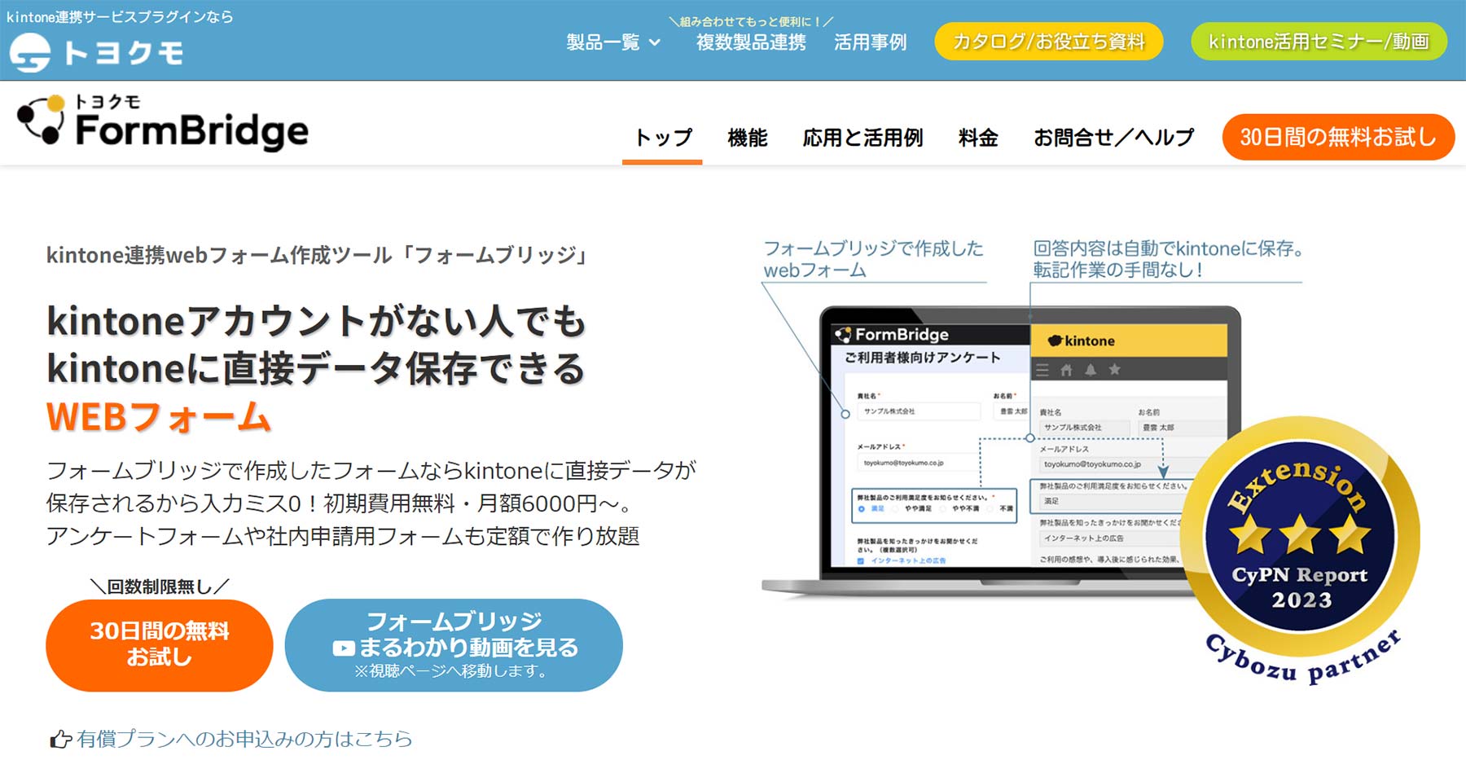This screenshot has height=782, width=1466.
Task: Click the hamburger menu icon in kintone mockup
Action: (1042, 370)
